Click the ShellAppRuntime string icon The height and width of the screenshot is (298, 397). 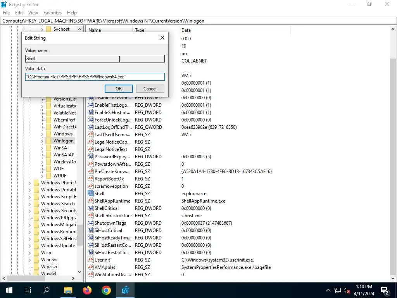(90, 201)
